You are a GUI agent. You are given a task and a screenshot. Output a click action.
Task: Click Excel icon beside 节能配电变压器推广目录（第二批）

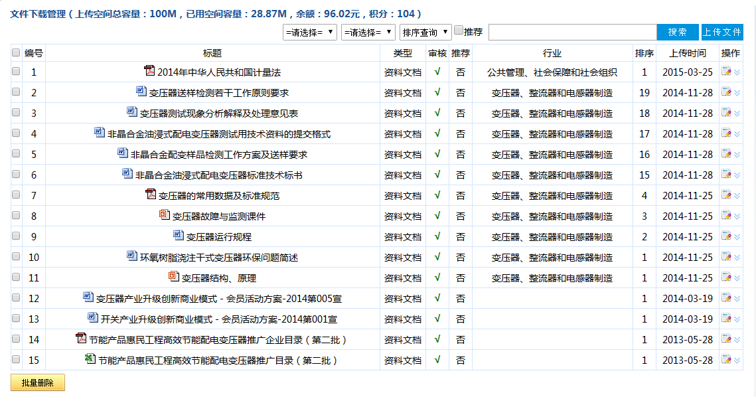(x=90, y=359)
